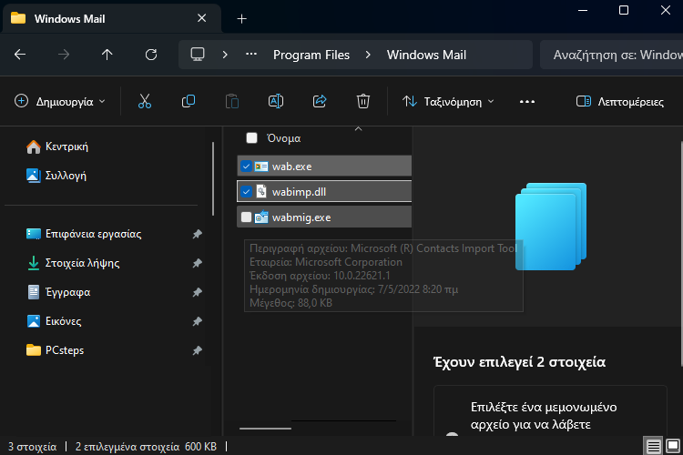Sort by the Όνομα column header

(x=283, y=138)
